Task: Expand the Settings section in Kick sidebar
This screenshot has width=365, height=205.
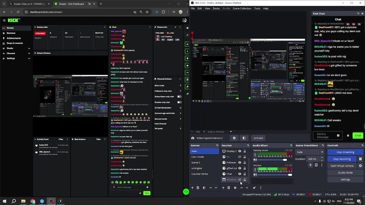Action: pos(29,58)
